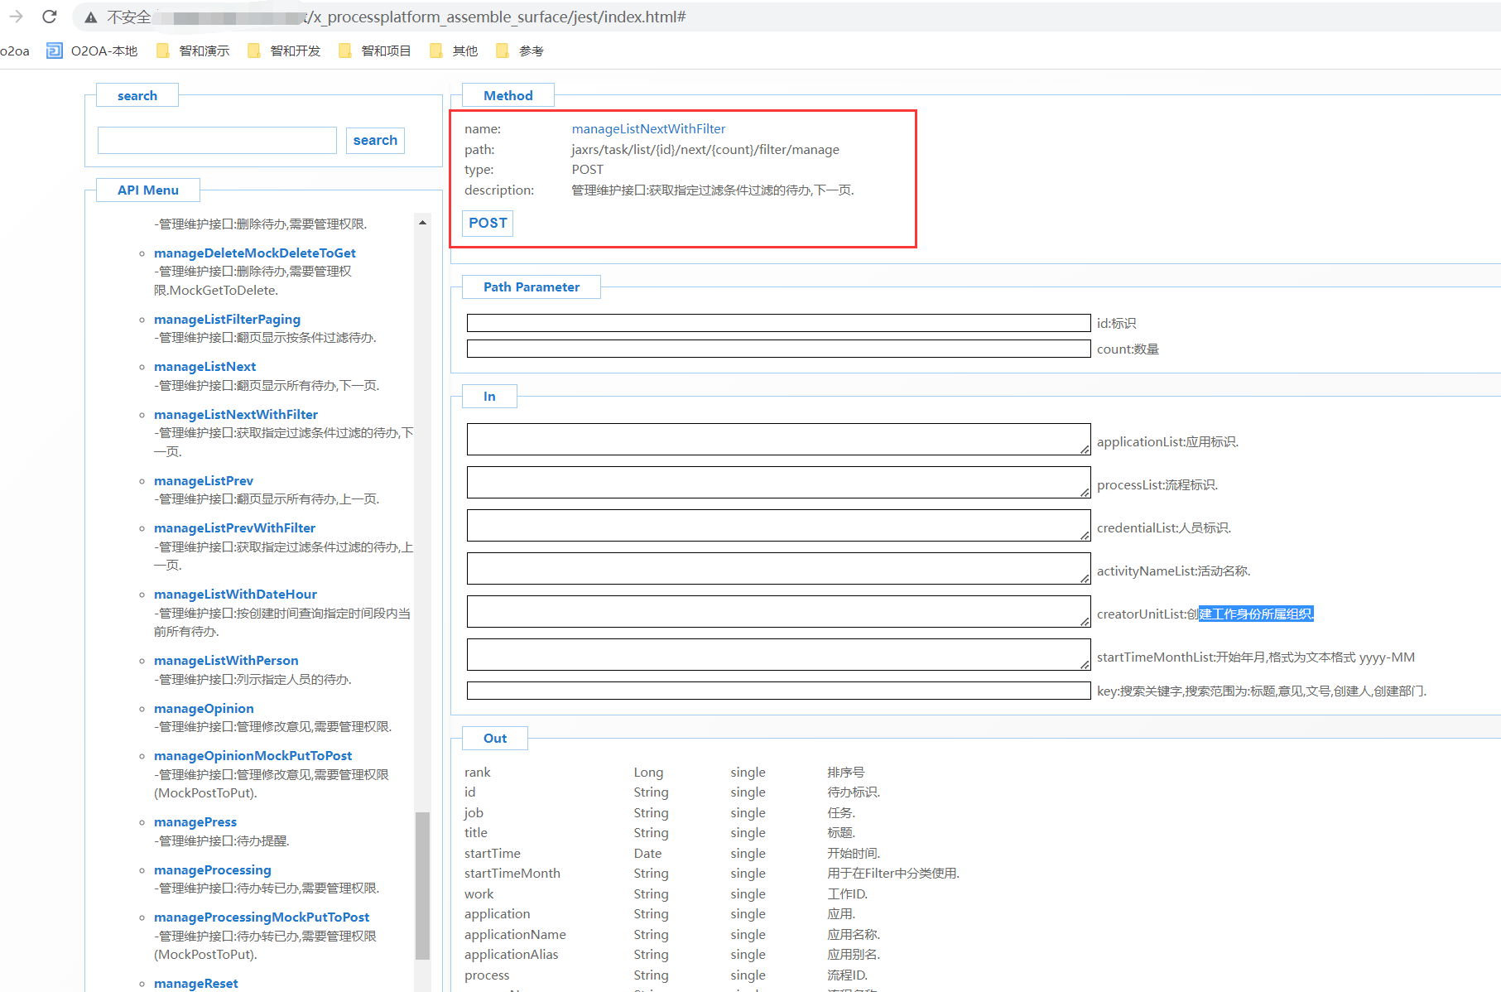Focus the API search text box
The width and height of the screenshot is (1501, 992).
[x=217, y=141]
